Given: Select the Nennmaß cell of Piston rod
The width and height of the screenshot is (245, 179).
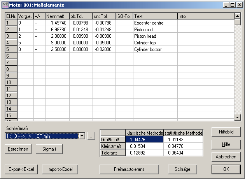Looking at the screenshot, I should tap(57, 30).
